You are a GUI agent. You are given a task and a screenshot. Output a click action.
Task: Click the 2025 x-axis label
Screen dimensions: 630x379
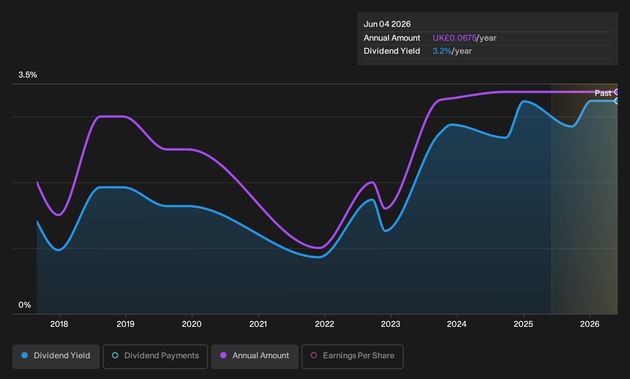(x=523, y=324)
